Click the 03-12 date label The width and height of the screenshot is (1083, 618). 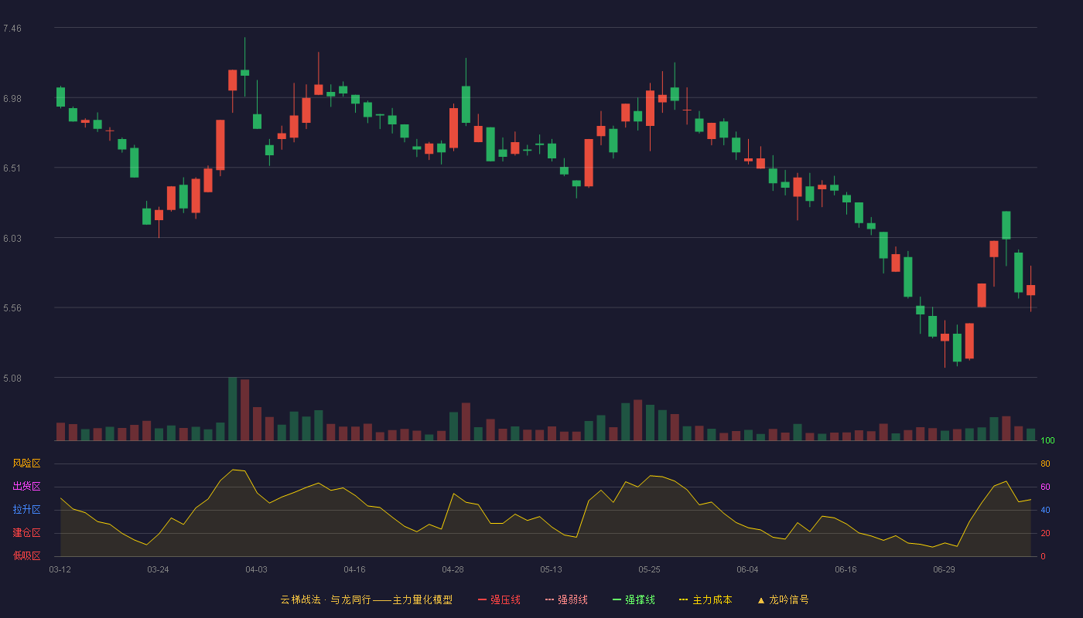tap(60, 569)
